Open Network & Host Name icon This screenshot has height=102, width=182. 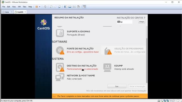click(x=60, y=77)
